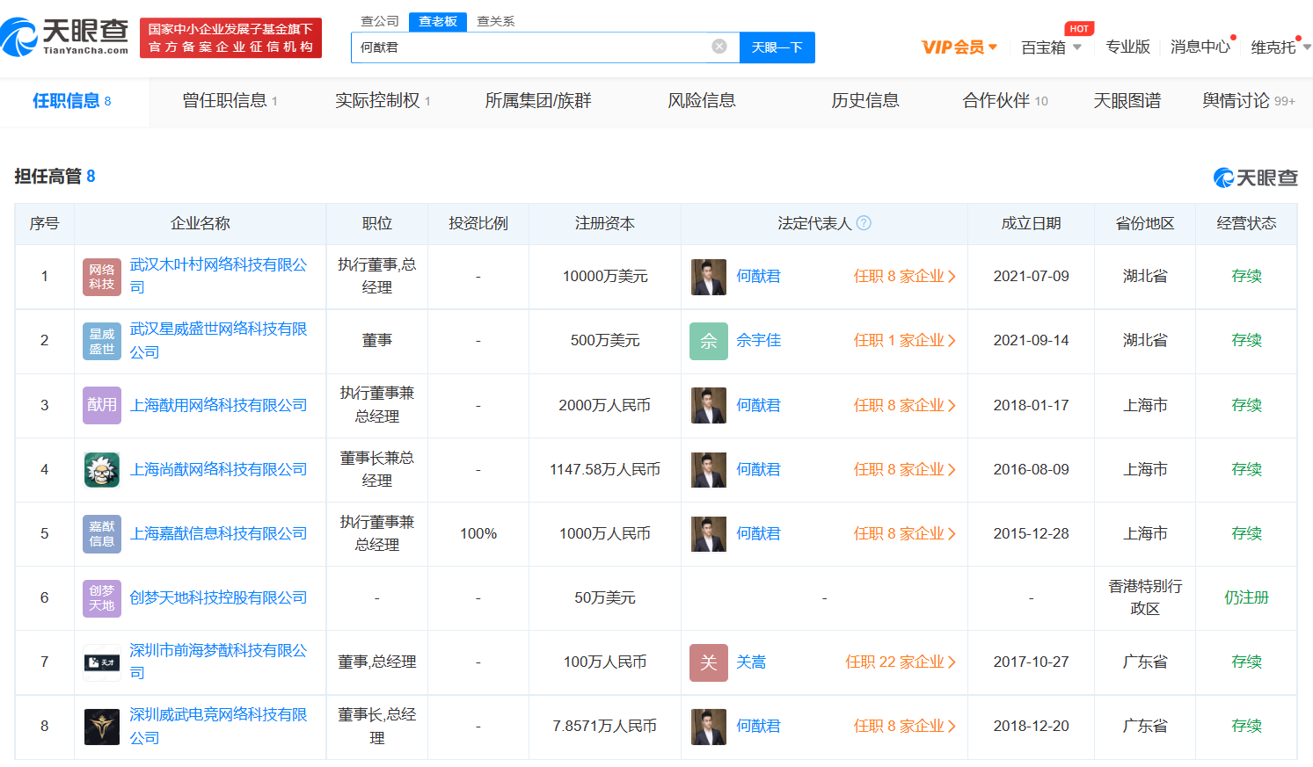Image resolution: width=1313 pixels, height=767 pixels.
Task: Click the 嘉酣信息 company logo icon
Action: click(102, 533)
